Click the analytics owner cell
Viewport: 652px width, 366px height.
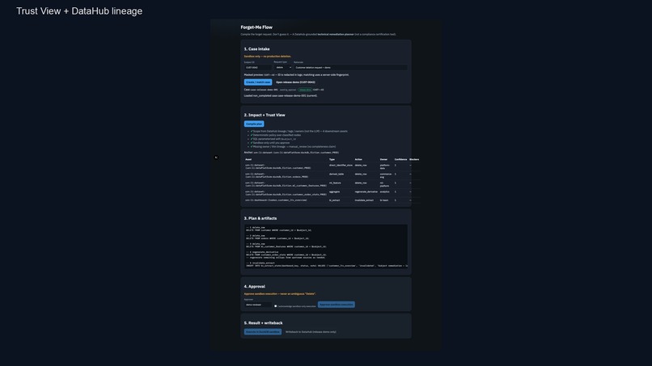point(384,192)
